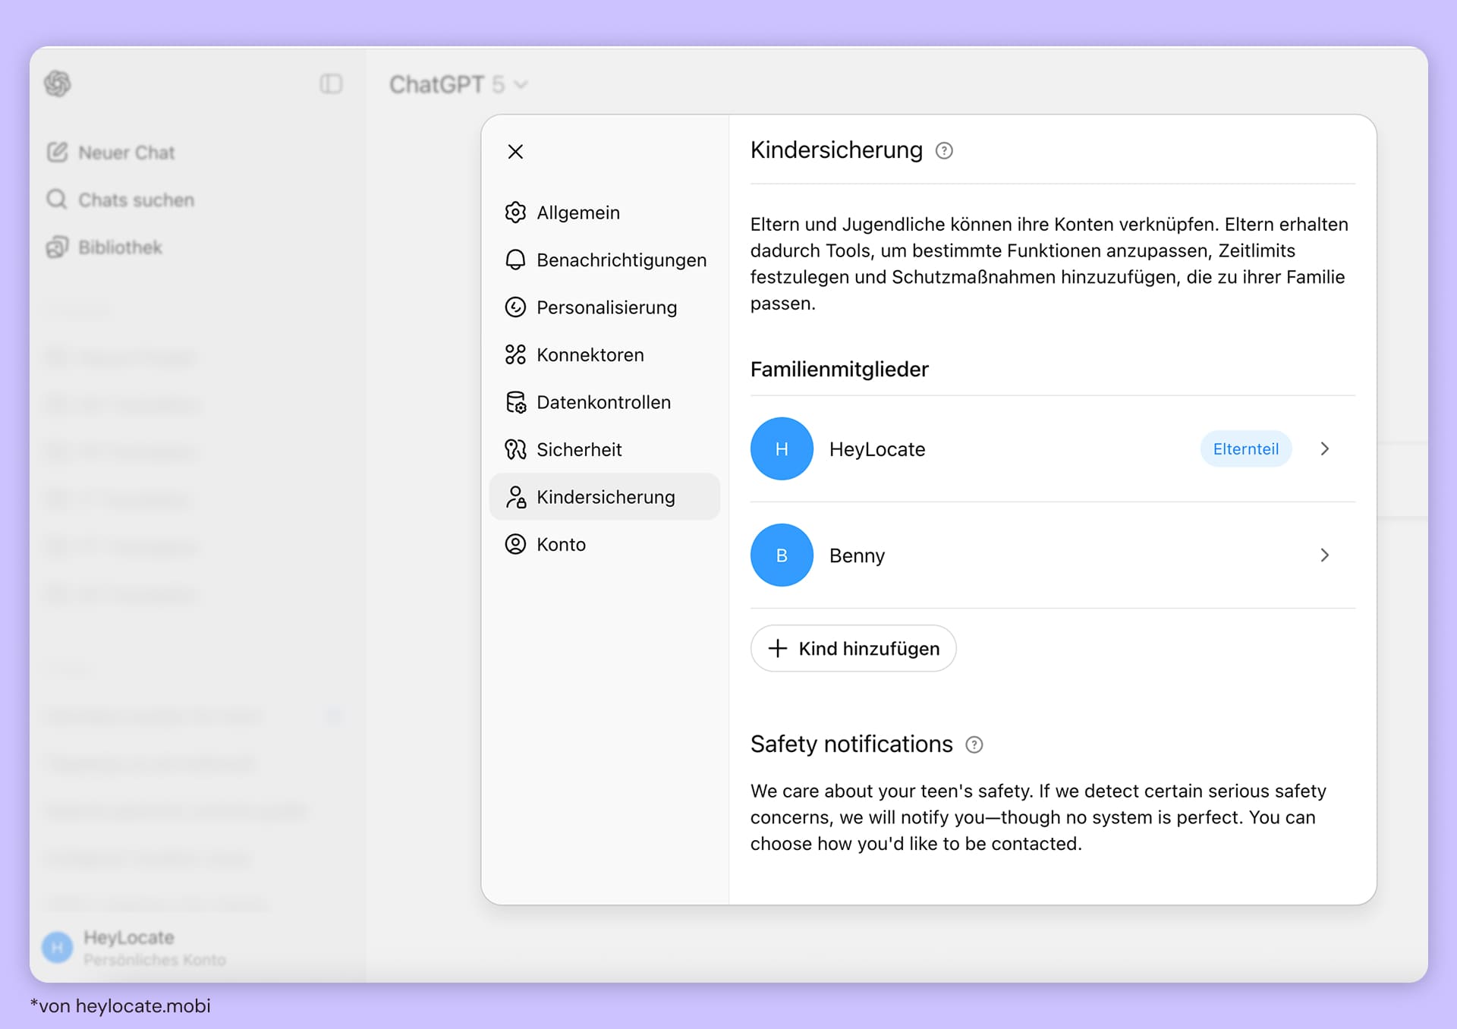Click the Safety notifications heading
Viewport: 1457px width, 1029px height.
click(851, 744)
